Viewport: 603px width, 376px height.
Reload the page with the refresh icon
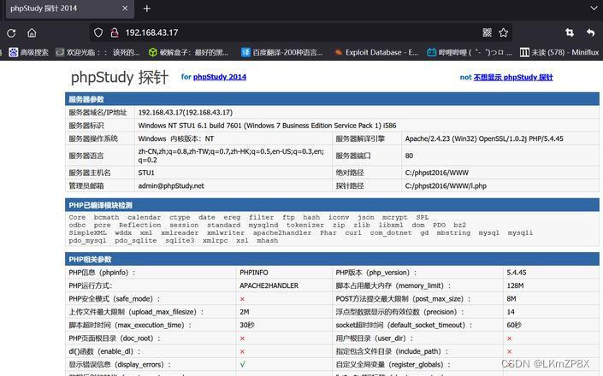[x=11, y=33]
